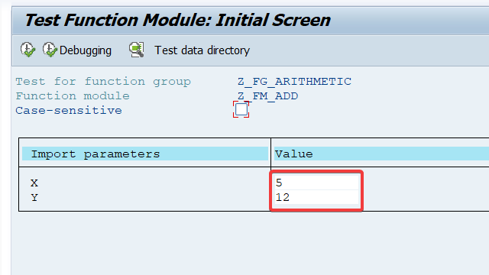Open the Test data directory icon
Viewport: 489px width, 275px height.
(x=137, y=50)
